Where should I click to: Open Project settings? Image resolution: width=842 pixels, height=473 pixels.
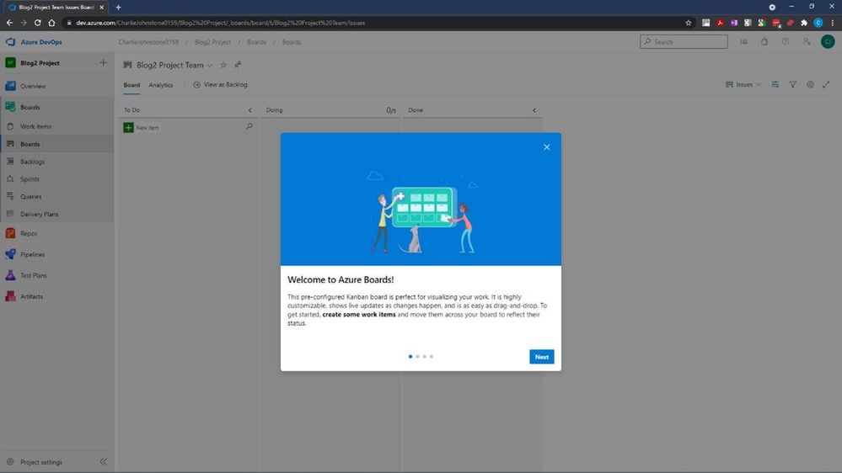[42, 462]
